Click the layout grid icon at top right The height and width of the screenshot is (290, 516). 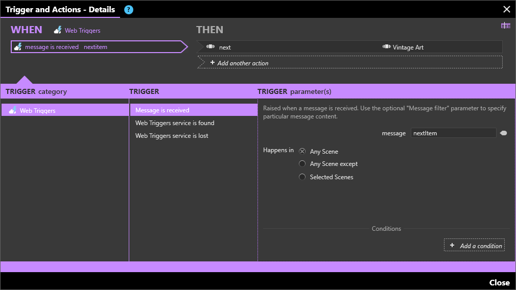[505, 26]
